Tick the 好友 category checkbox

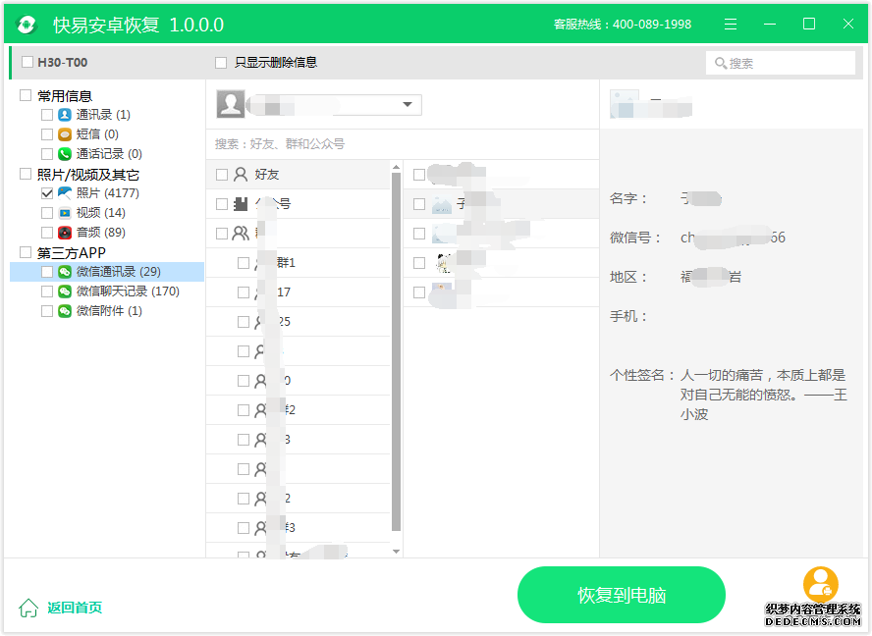point(222,175)
